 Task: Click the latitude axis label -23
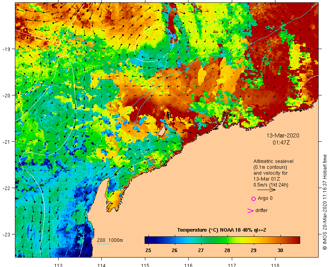[x=6, y=234]
